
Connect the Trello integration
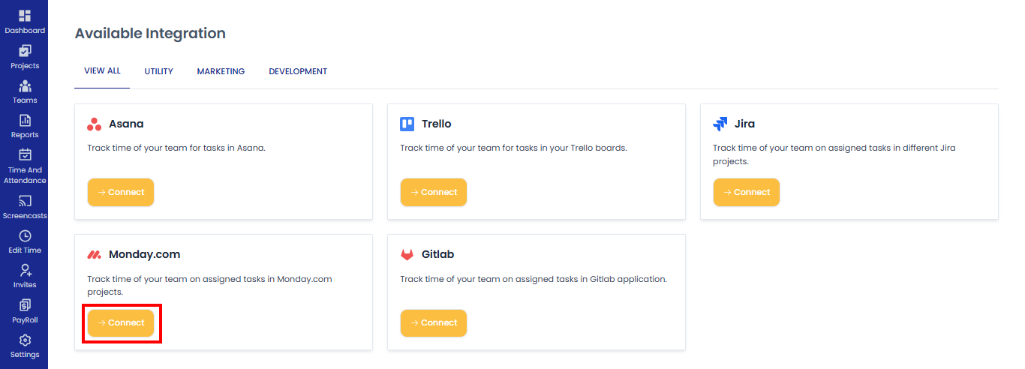click(434, 192)
